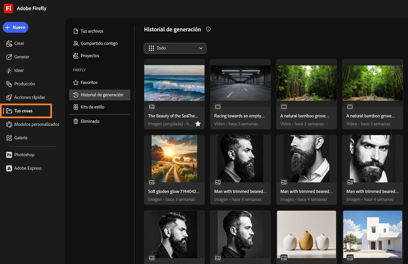Image resolution: width=408 pixels, height=264 pixels.
Task: Go to Acciones rápidas
Action: 29,97
